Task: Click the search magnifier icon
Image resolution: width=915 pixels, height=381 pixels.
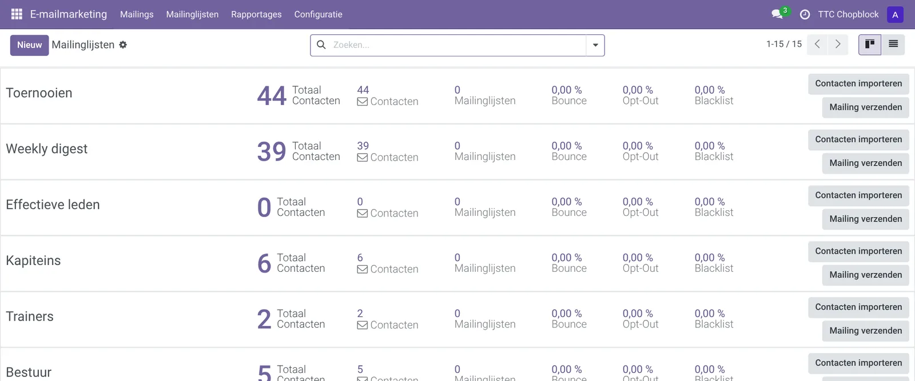Action: click(x=321, y=45)
